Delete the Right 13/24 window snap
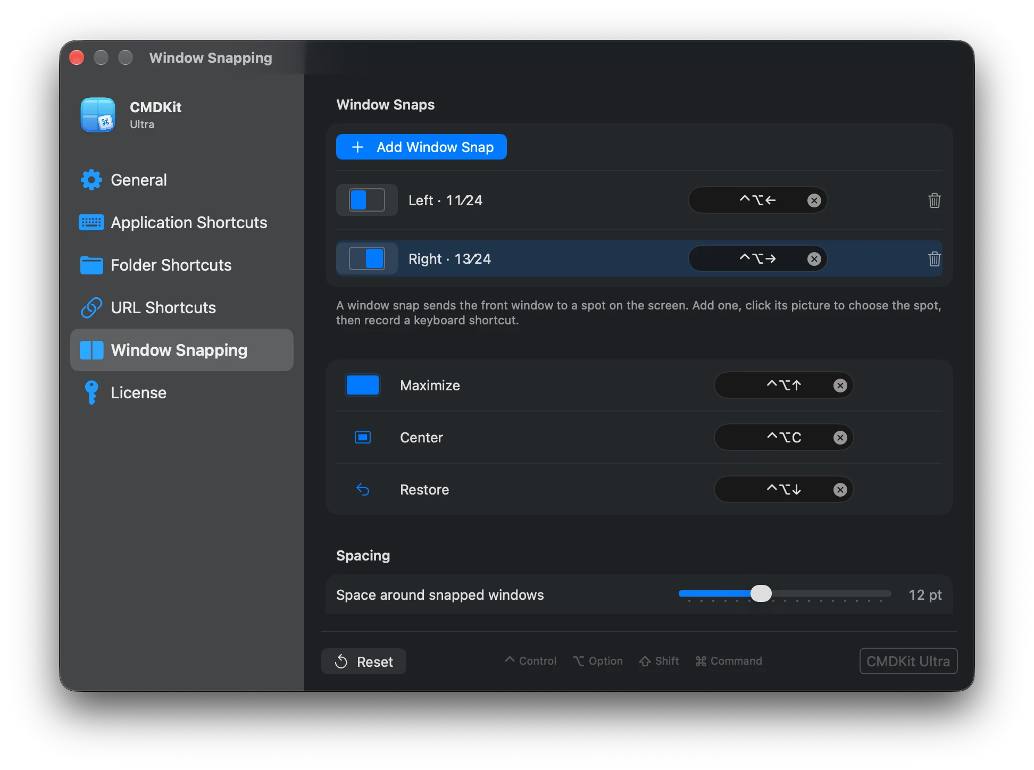Viewport: 1034px width, 770px height. click(935, 259)
